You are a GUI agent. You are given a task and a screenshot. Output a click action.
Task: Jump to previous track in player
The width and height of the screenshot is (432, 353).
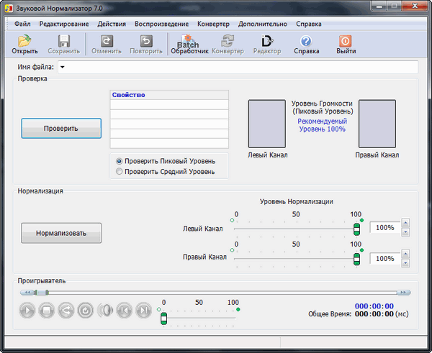click(125, 311)
